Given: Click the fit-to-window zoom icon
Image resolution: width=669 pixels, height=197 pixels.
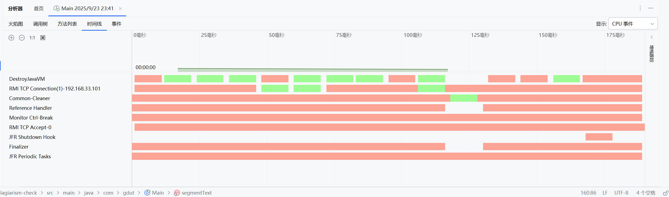Looking at the screenshot, I should [43, 38].
